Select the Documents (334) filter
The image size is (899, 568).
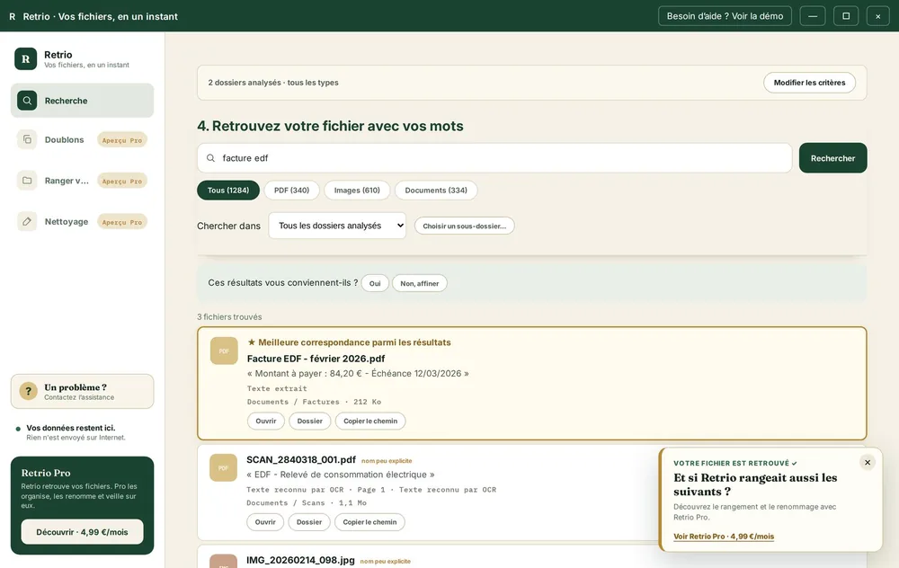click(436, 191)
